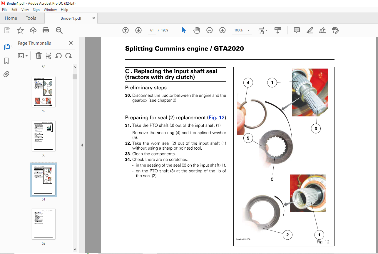Viewport: 378px width, 254px height.
Task: Bookmark the file with the star icon
Action: [20, 30]
